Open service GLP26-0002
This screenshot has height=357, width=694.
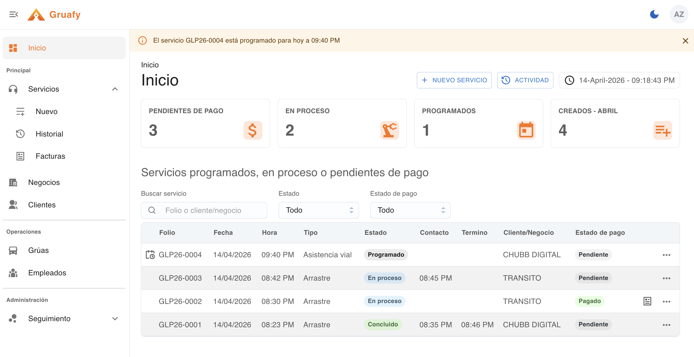(x=180, y=301)
